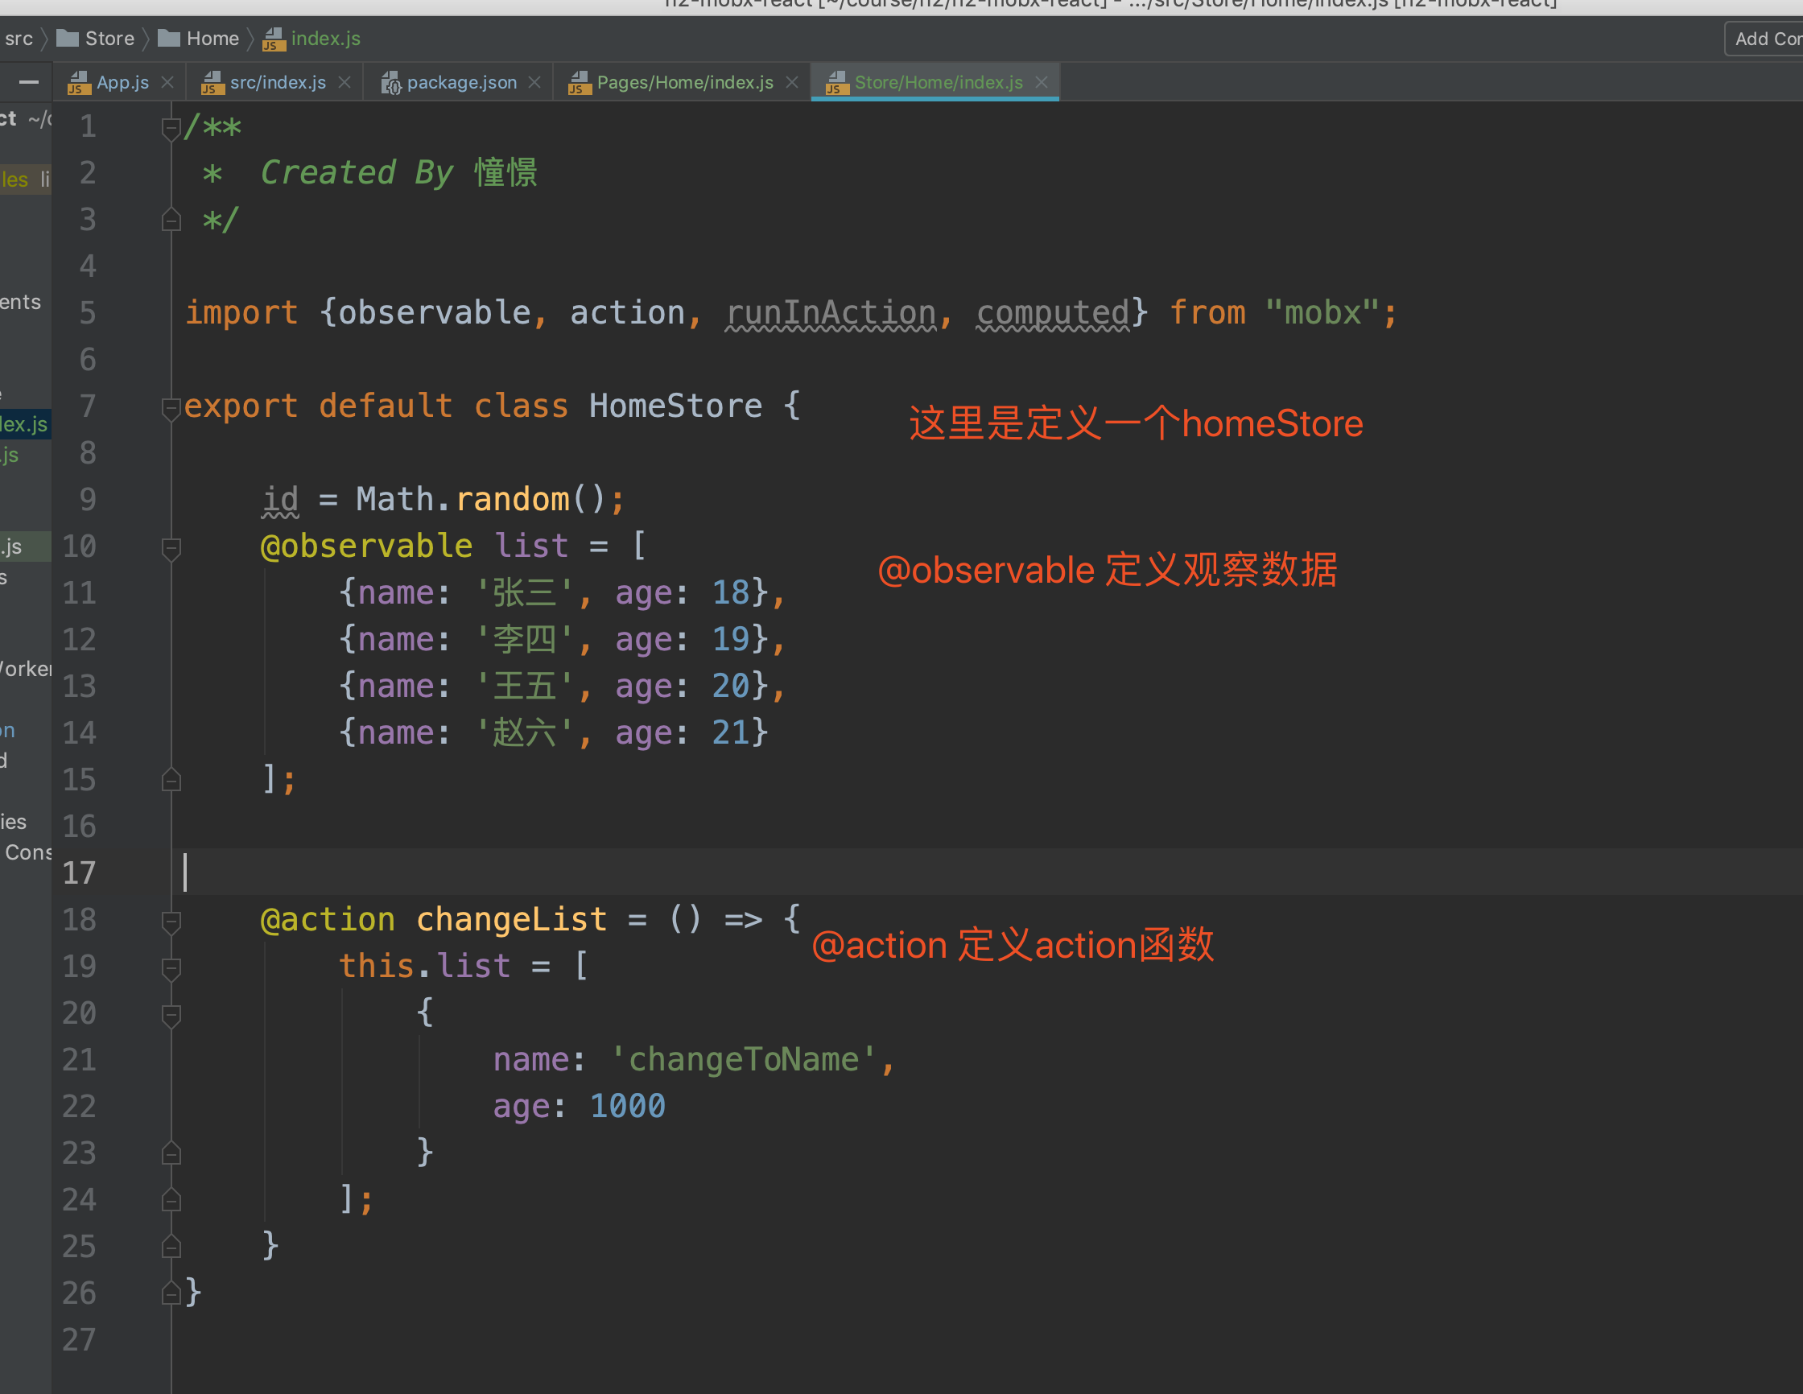
Task: Click the Add Configuration button
Action: [1764, 39]
